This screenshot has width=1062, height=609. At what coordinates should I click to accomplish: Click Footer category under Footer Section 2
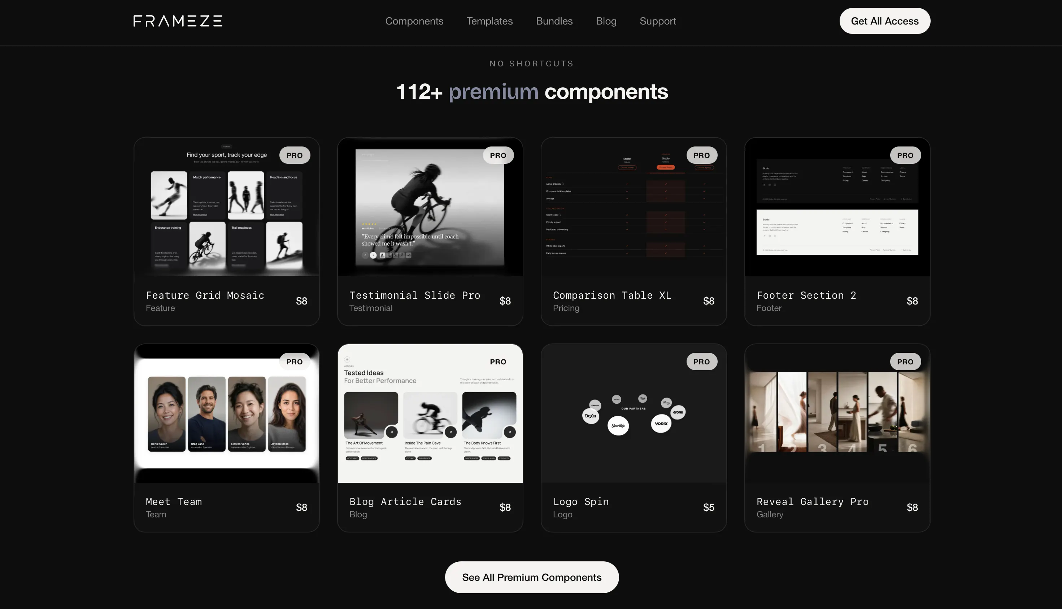(x=769, y=308)
